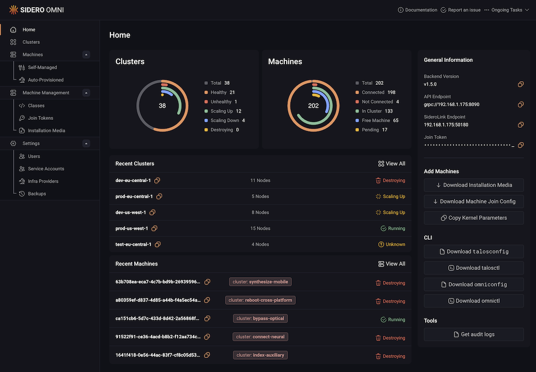Copy machine ID starting with 1641f418

pyautogui.click(x=207, y=355)
